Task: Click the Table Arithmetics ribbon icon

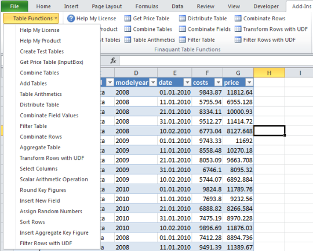Action: 128,40
